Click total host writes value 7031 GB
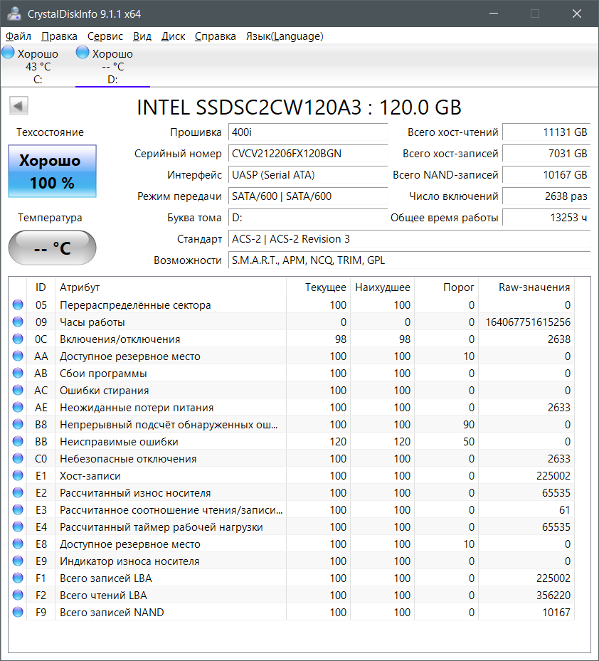The height and width of the screenshot is (661, 599). pos(546,154)
